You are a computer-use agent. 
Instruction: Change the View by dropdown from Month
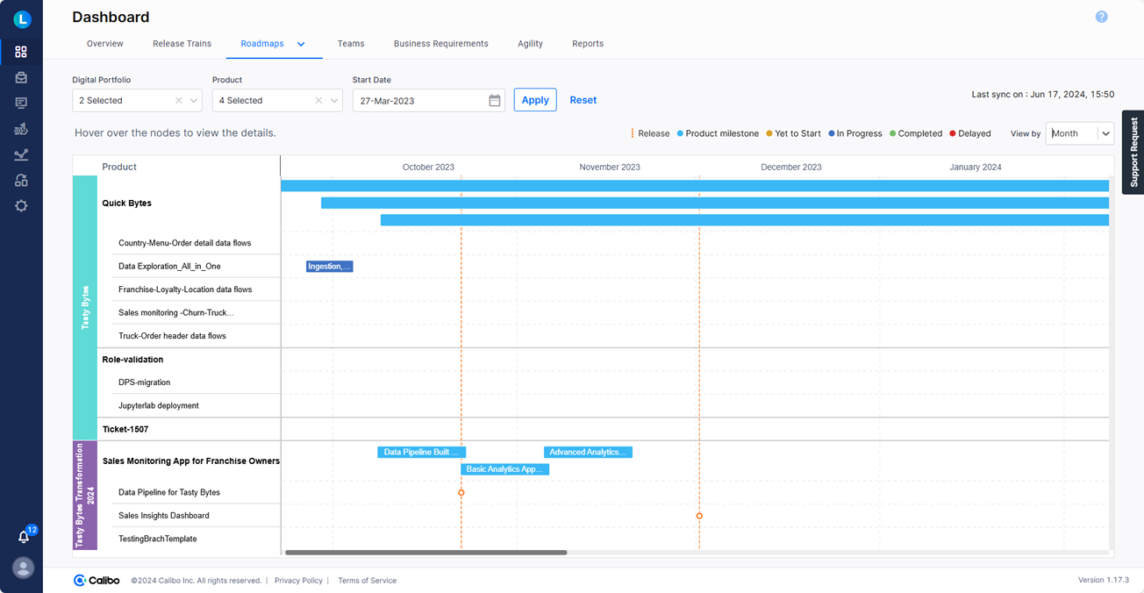point(1105,133)
